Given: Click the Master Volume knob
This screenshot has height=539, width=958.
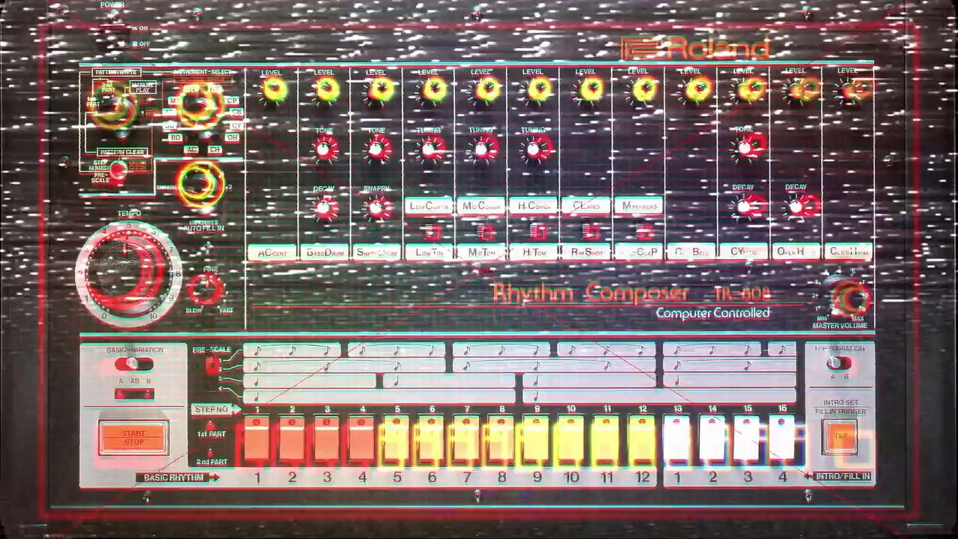Looking at the screenshot, I should (849, 299).
